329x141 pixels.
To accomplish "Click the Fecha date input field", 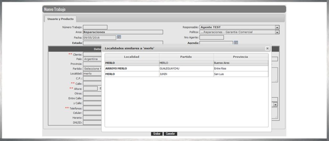I will coord(99,37).
